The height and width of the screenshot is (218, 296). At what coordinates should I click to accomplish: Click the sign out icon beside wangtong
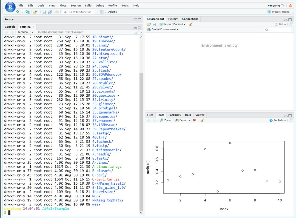[x=283, y=6]
